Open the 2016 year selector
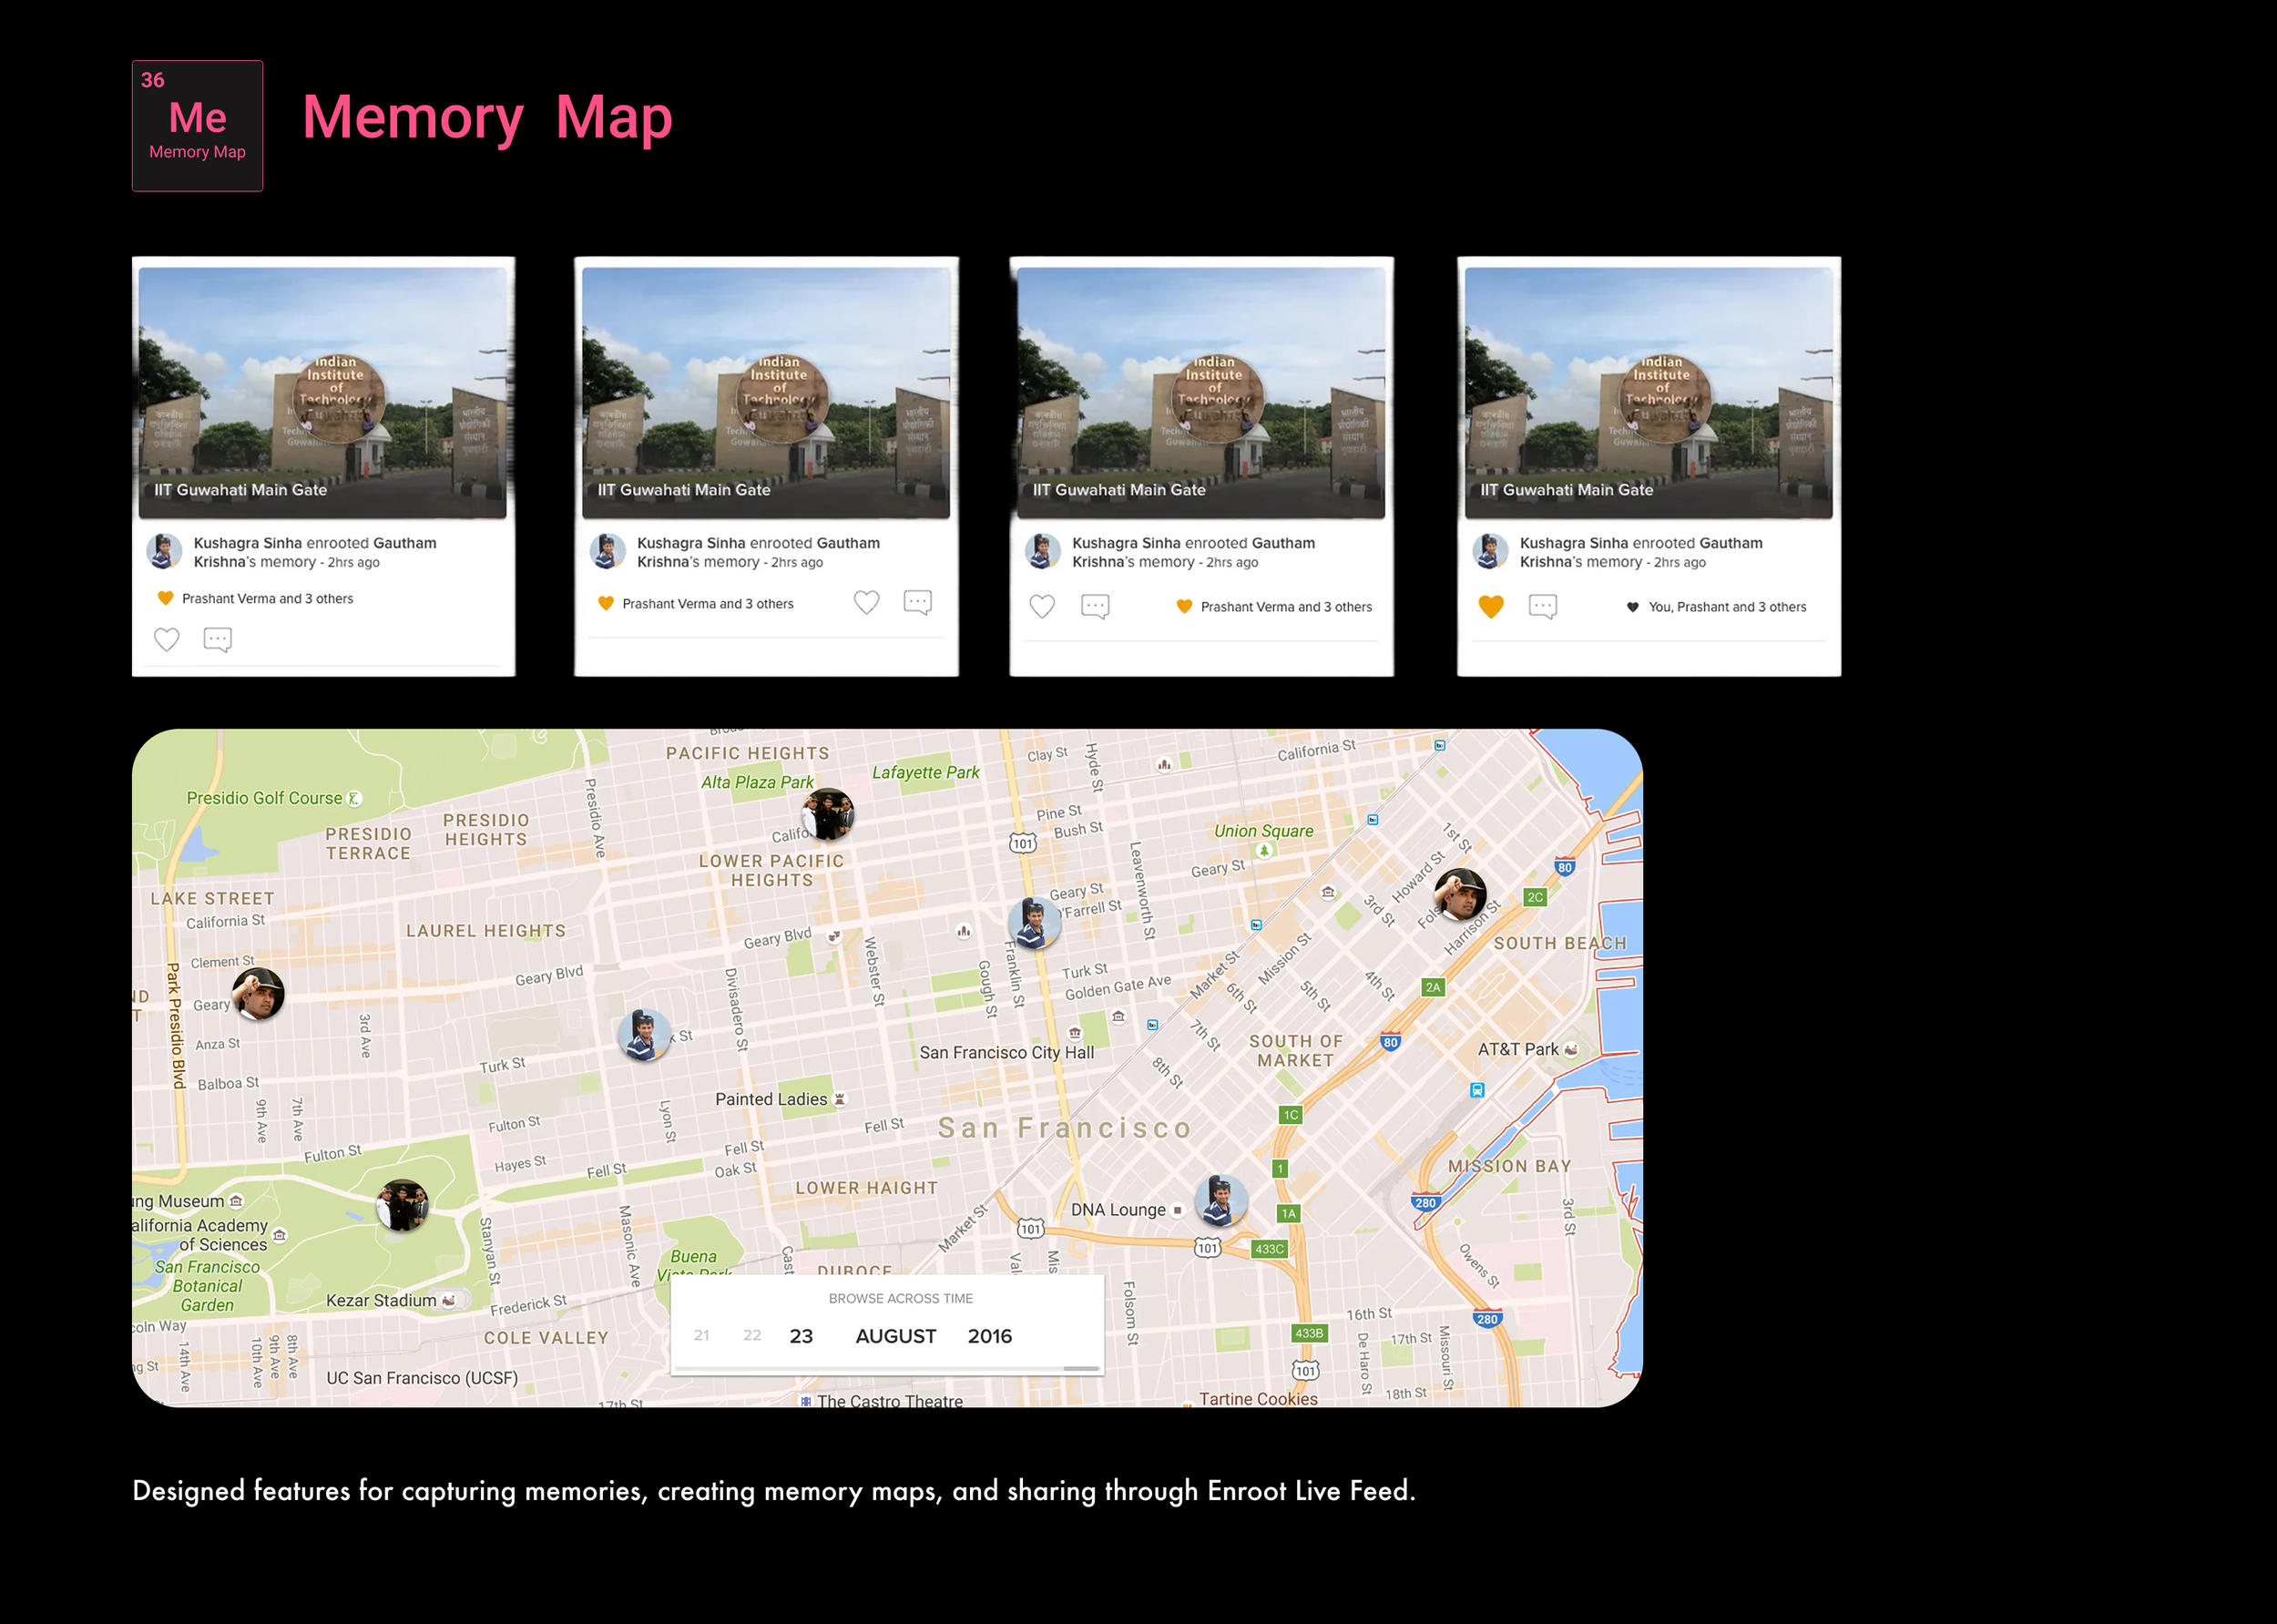 [x=989, y=1336]
